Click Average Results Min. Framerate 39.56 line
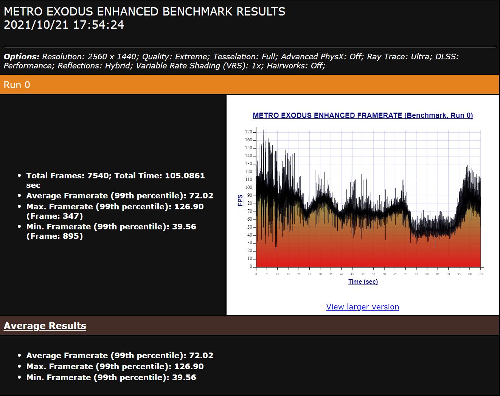This screenshot has height=396, width=500. pos(111,377)
